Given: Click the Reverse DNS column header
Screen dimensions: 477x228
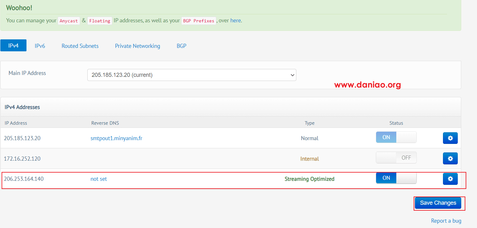Looking at the screenshot, I should point(105,123).
